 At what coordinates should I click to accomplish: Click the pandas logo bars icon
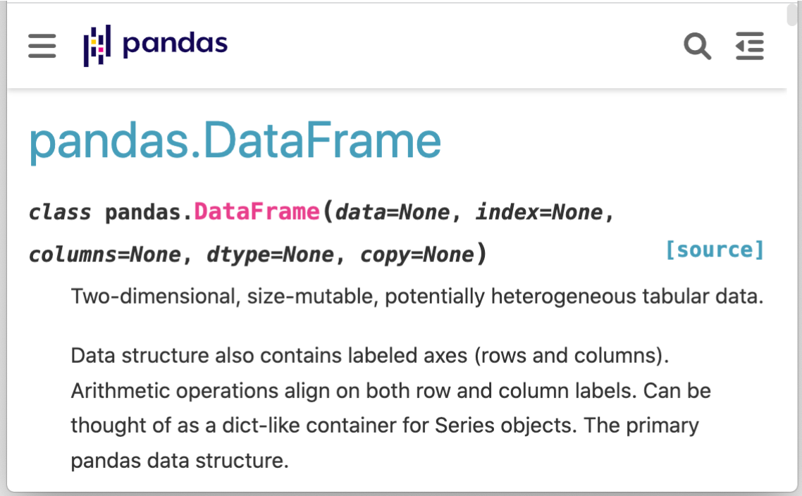pos(97,46)
